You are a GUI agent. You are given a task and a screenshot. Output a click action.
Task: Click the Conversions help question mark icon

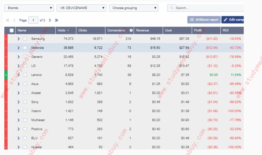131,30
